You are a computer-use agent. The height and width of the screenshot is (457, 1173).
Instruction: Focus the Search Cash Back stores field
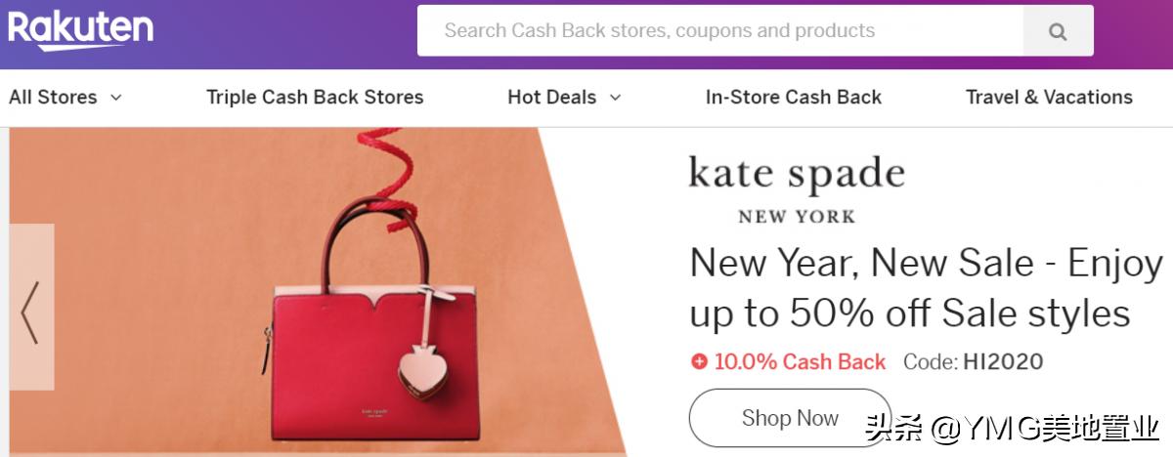(720, 31)
